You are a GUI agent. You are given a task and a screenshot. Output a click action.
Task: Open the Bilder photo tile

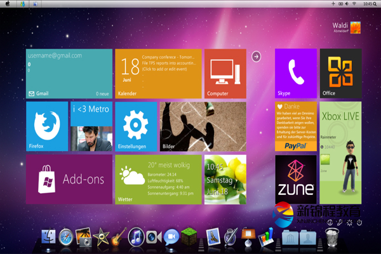coord(203,126)
